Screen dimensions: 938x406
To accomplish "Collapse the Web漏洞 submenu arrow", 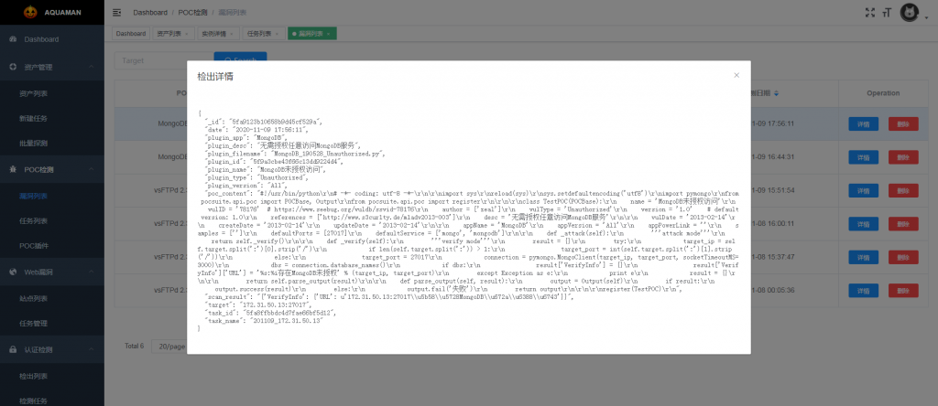I will pyautogui.click(x=91, y=272).
